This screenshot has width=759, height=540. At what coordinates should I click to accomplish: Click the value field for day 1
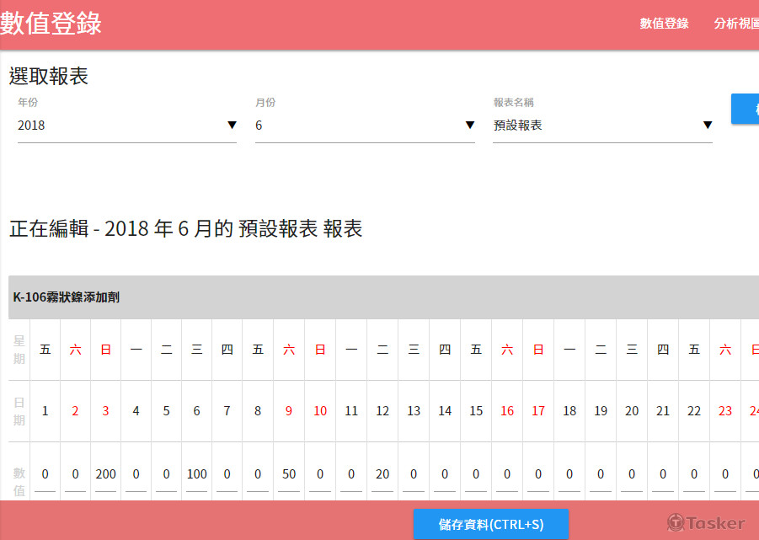coord(45,475)
